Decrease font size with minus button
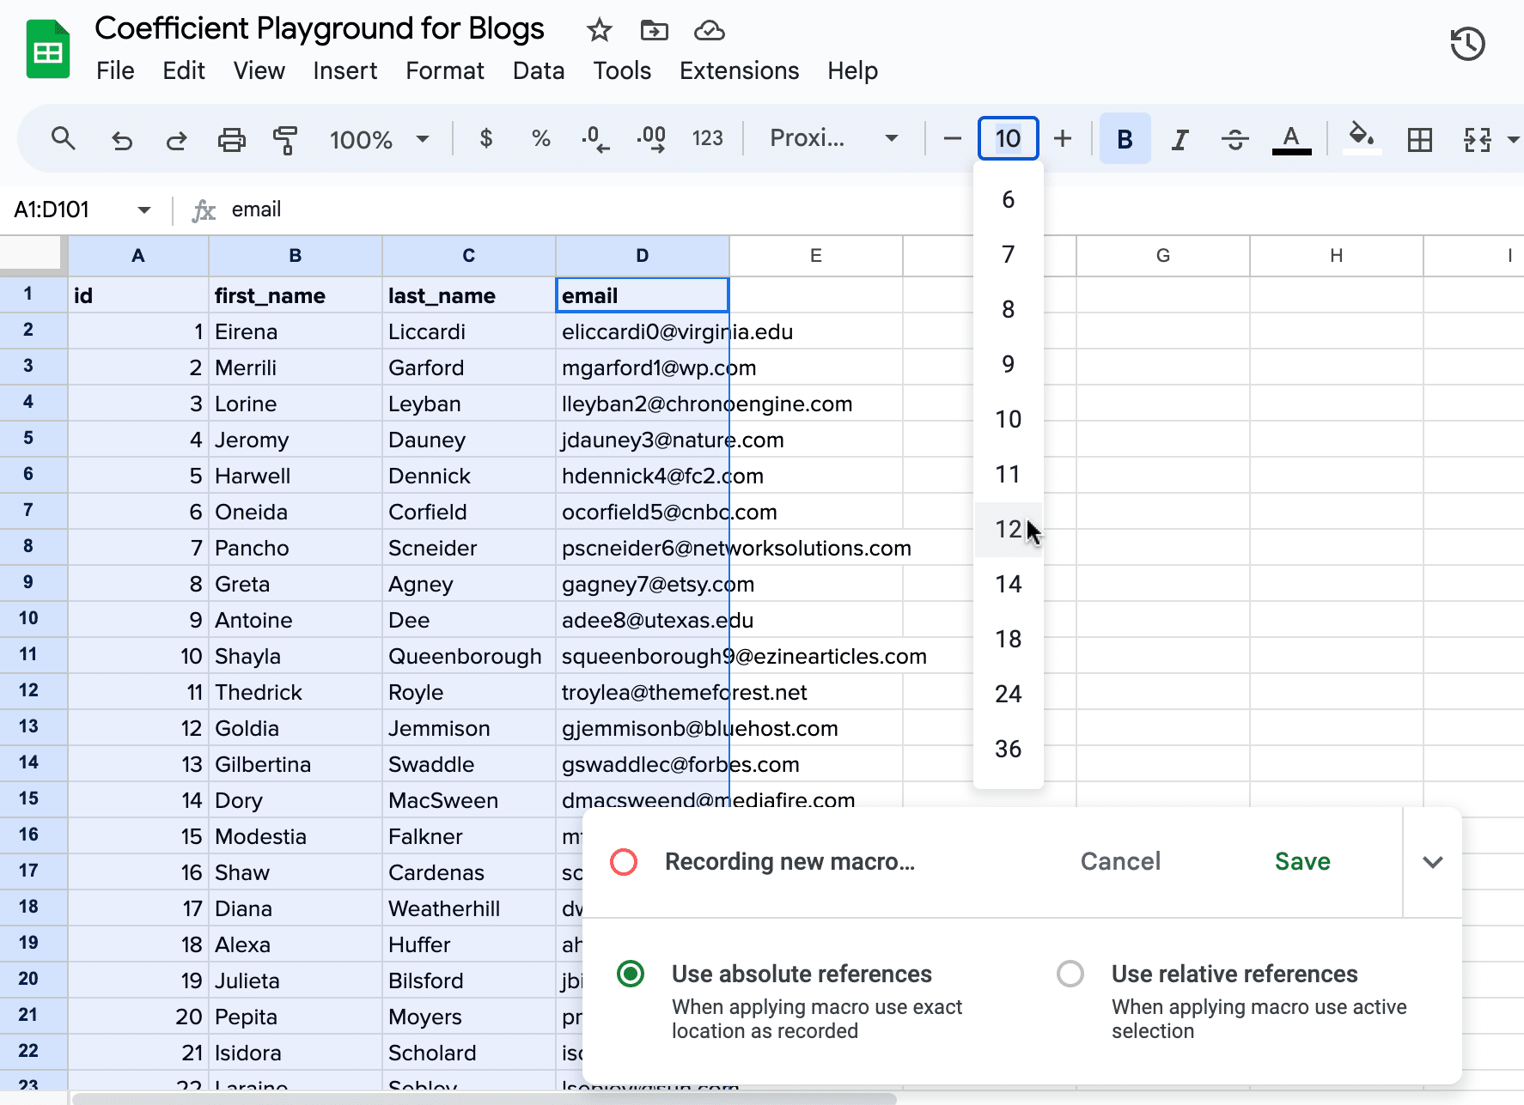Screen dimensions: 1524x1105 tap(952, 138)
